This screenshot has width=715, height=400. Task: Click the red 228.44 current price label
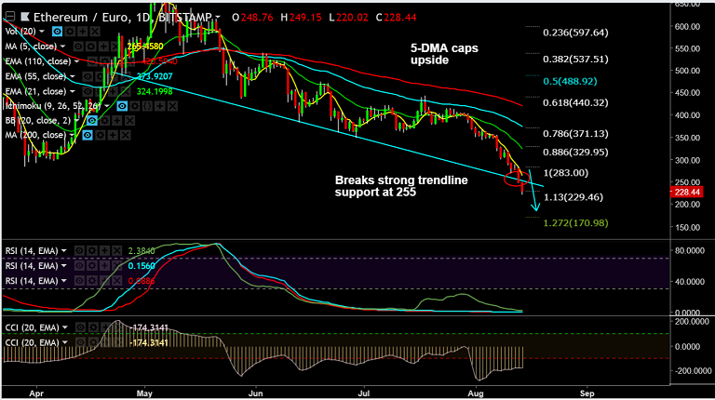coord(687,193)
